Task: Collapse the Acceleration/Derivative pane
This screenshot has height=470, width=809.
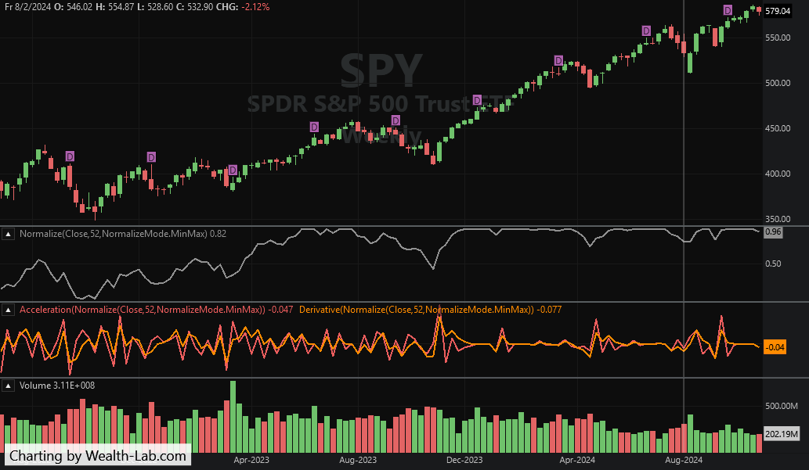Action: (x=9, y=310)
